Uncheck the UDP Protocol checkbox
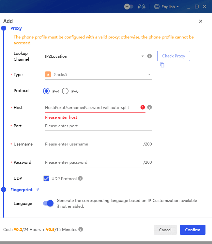Screen dimensions: 212x244 click(x=46, y=178)
